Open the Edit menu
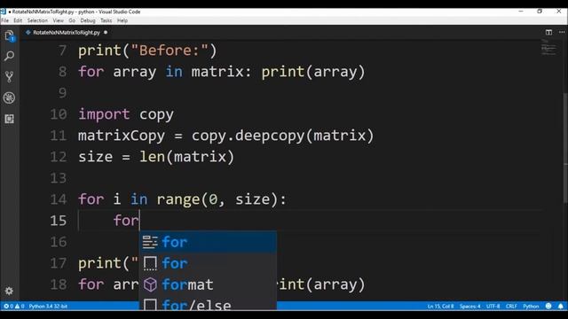 point(18,20)
